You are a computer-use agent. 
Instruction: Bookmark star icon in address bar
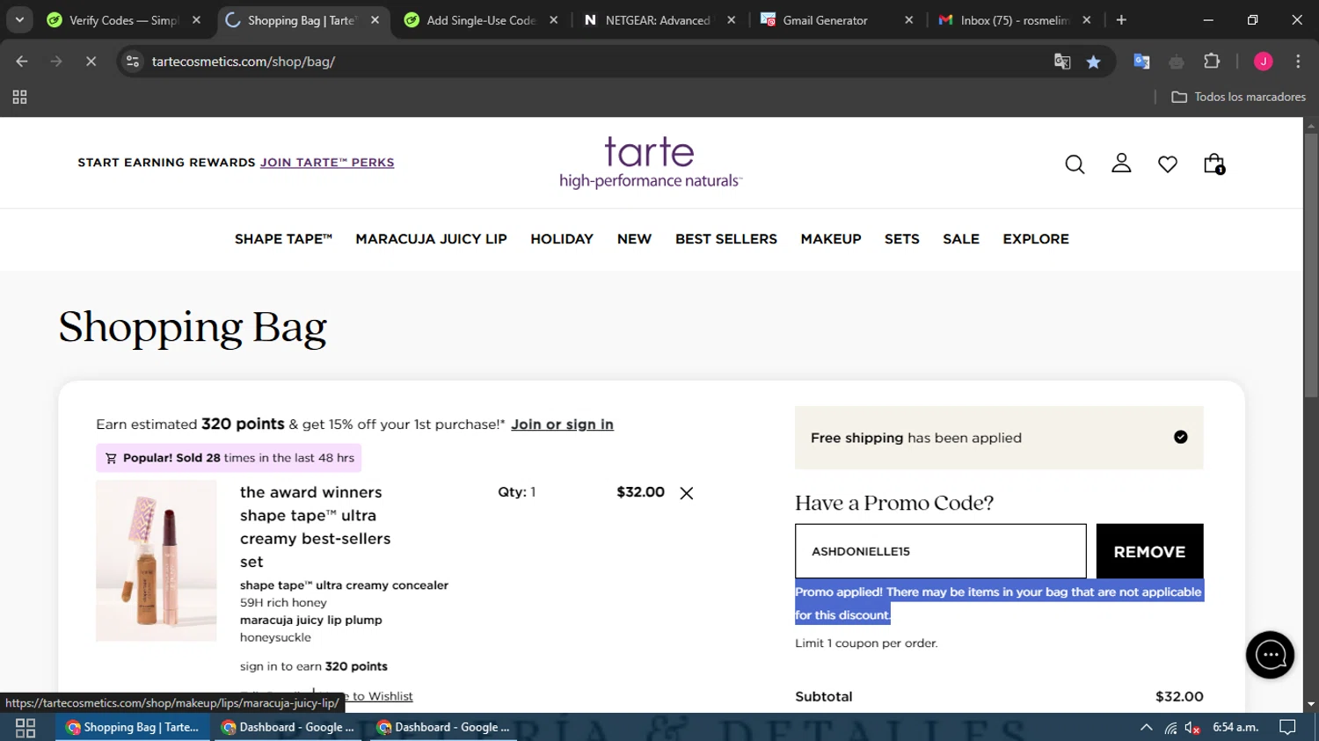pyautogui.click(x=1093, y=62)
